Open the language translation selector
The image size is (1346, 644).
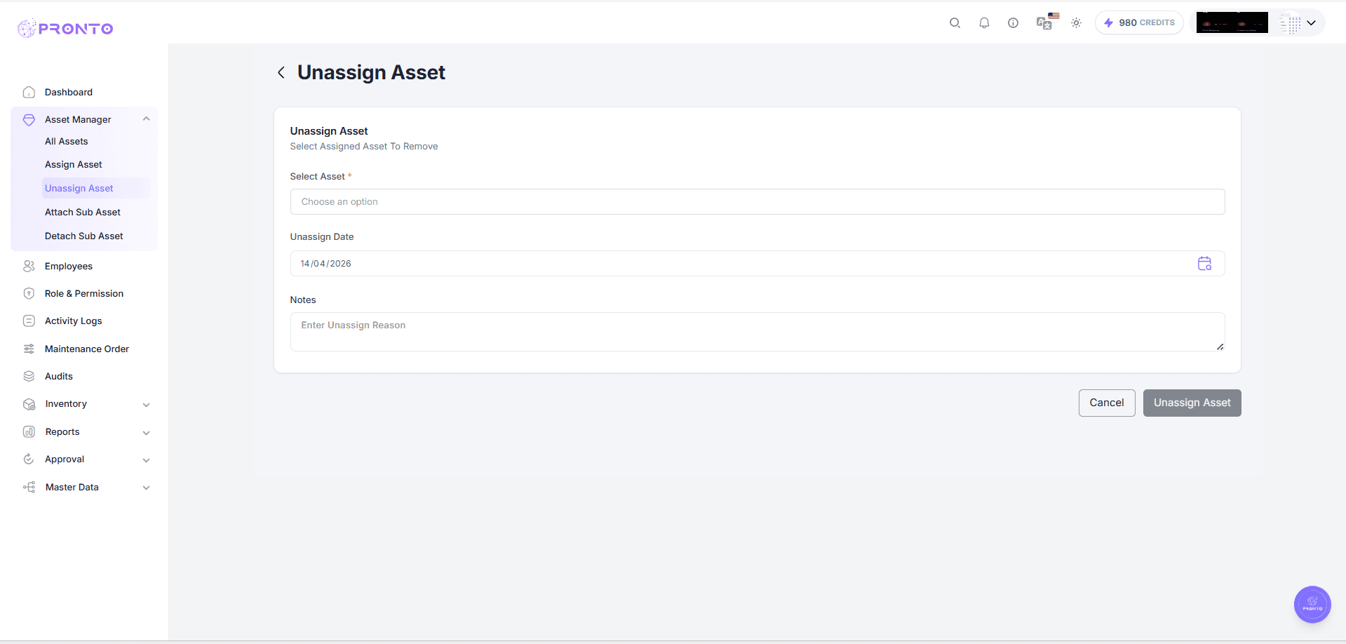point(1044,22)
